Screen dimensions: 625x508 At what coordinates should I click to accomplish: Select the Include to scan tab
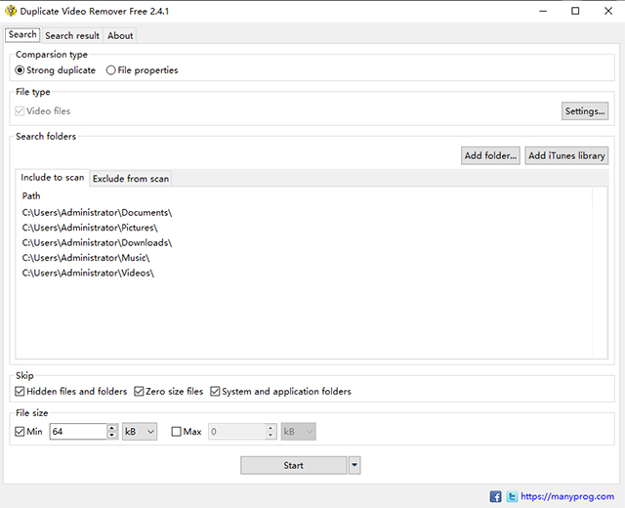pos(53,178)
